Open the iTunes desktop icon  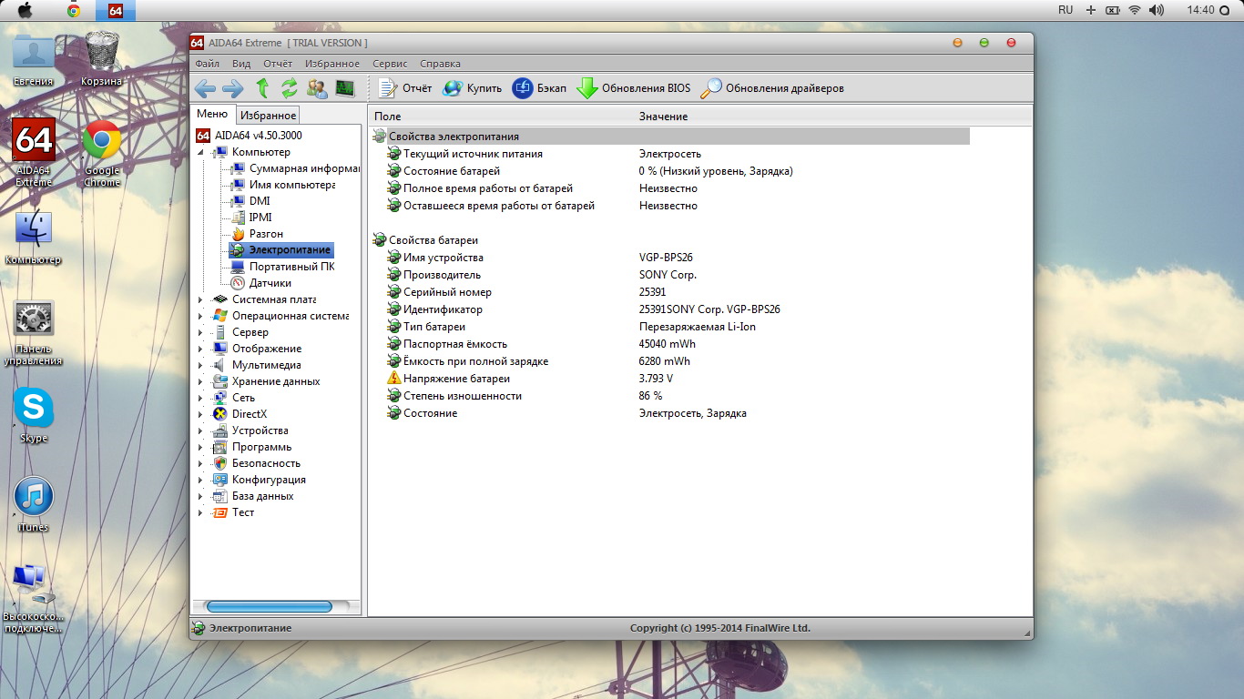click(34, 498)
